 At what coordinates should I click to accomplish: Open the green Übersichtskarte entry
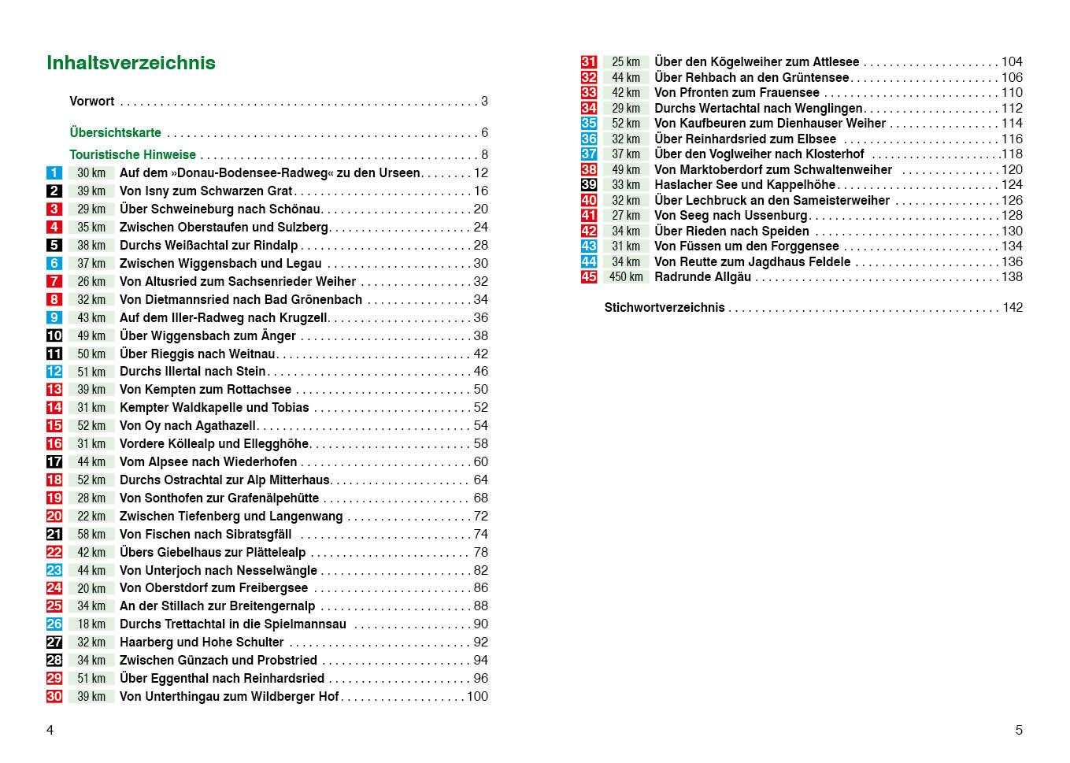pos(115,133)
